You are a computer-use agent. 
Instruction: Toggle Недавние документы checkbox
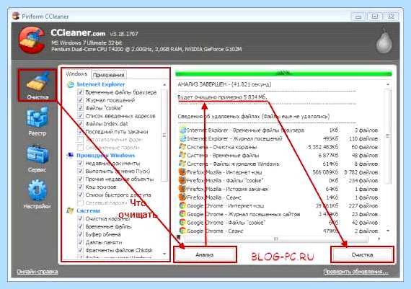pos(80,163)
